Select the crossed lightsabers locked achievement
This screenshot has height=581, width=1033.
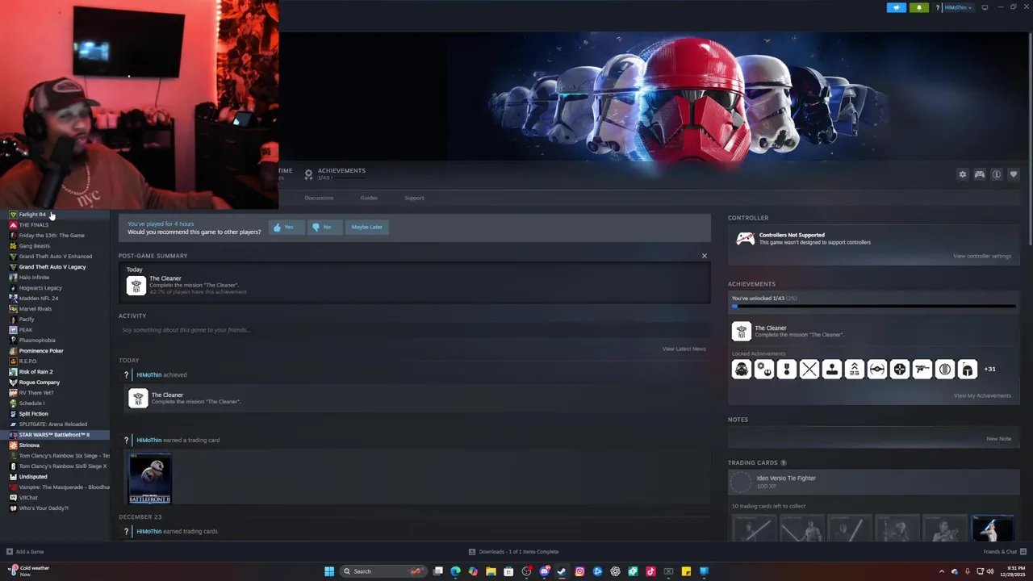point(809,370)
